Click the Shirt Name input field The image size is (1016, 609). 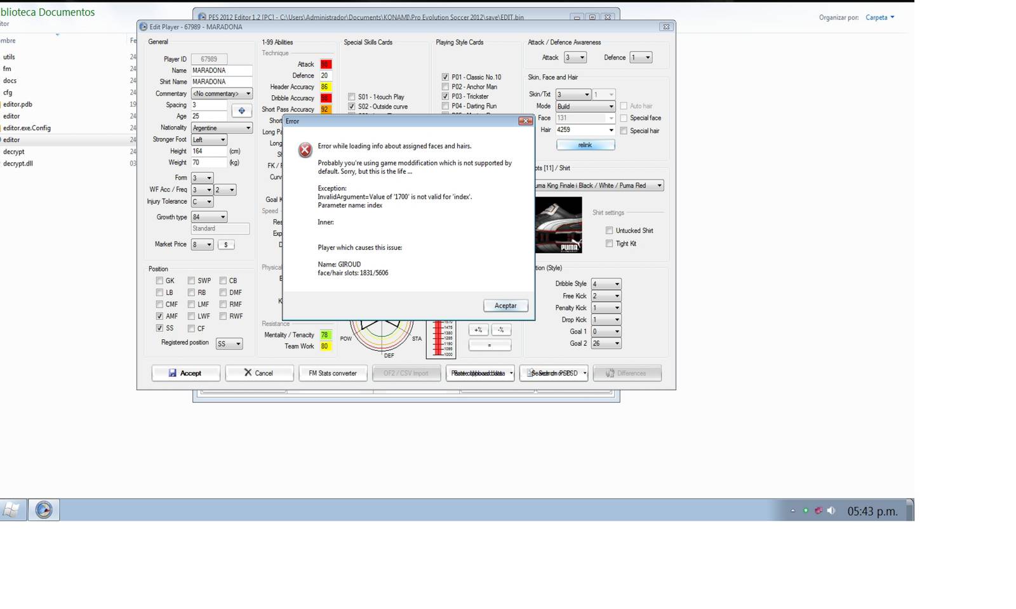(x=222, y=82)
